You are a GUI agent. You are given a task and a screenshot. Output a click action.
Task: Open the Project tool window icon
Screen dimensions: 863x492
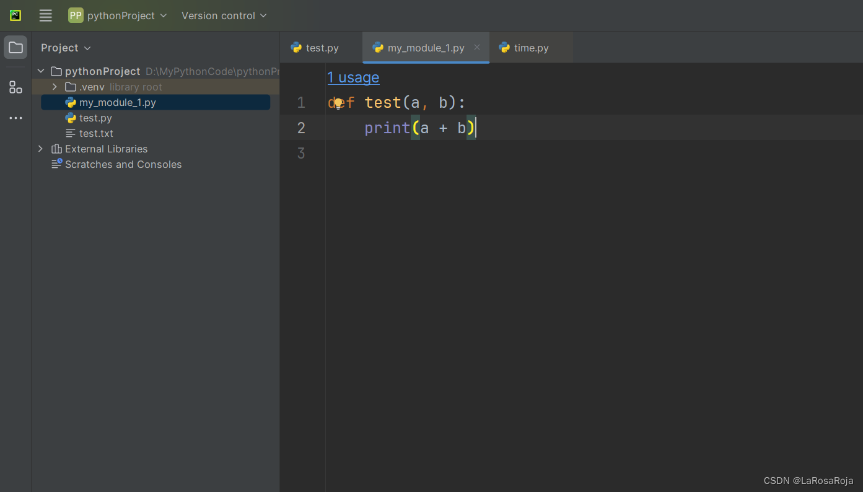pyautogui.click(x=15, y=47)
